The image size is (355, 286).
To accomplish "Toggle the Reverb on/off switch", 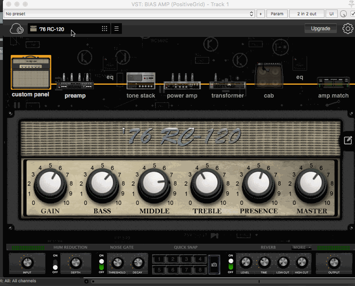I will coord(231,264).
